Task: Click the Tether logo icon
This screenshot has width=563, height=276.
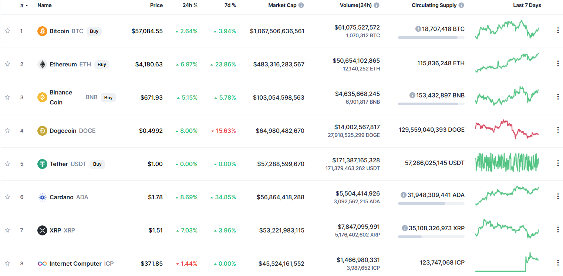Action: pyautogui.click(x=43, y=164)
